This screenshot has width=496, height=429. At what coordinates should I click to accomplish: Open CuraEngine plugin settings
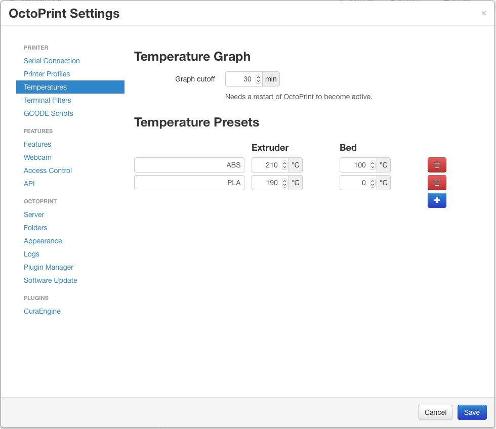(42, 312)
